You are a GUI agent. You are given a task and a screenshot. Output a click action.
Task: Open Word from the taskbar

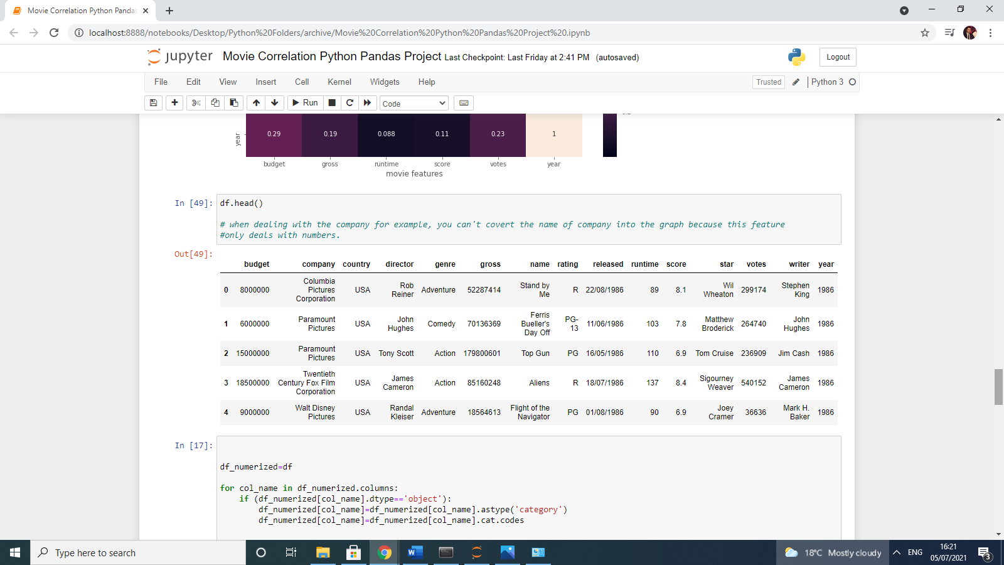tap(414, 552)
